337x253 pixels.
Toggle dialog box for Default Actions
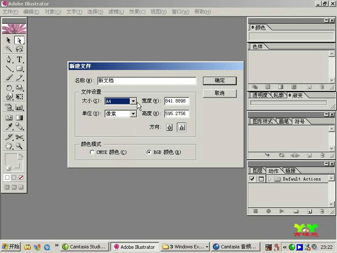coord(261,179)
